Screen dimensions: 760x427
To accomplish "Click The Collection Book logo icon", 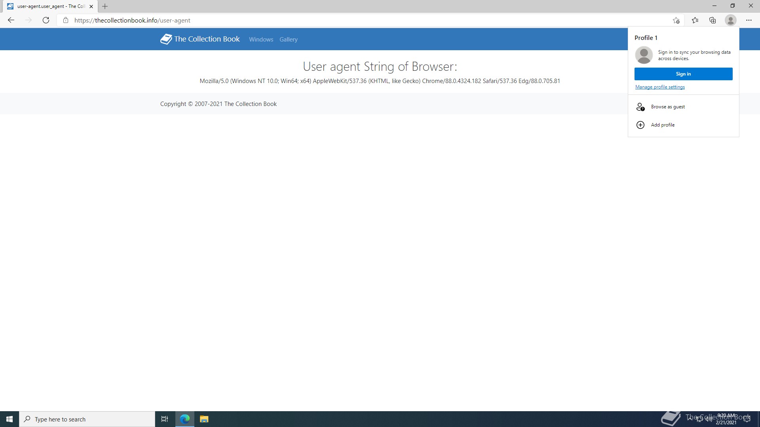I will 166,39.
